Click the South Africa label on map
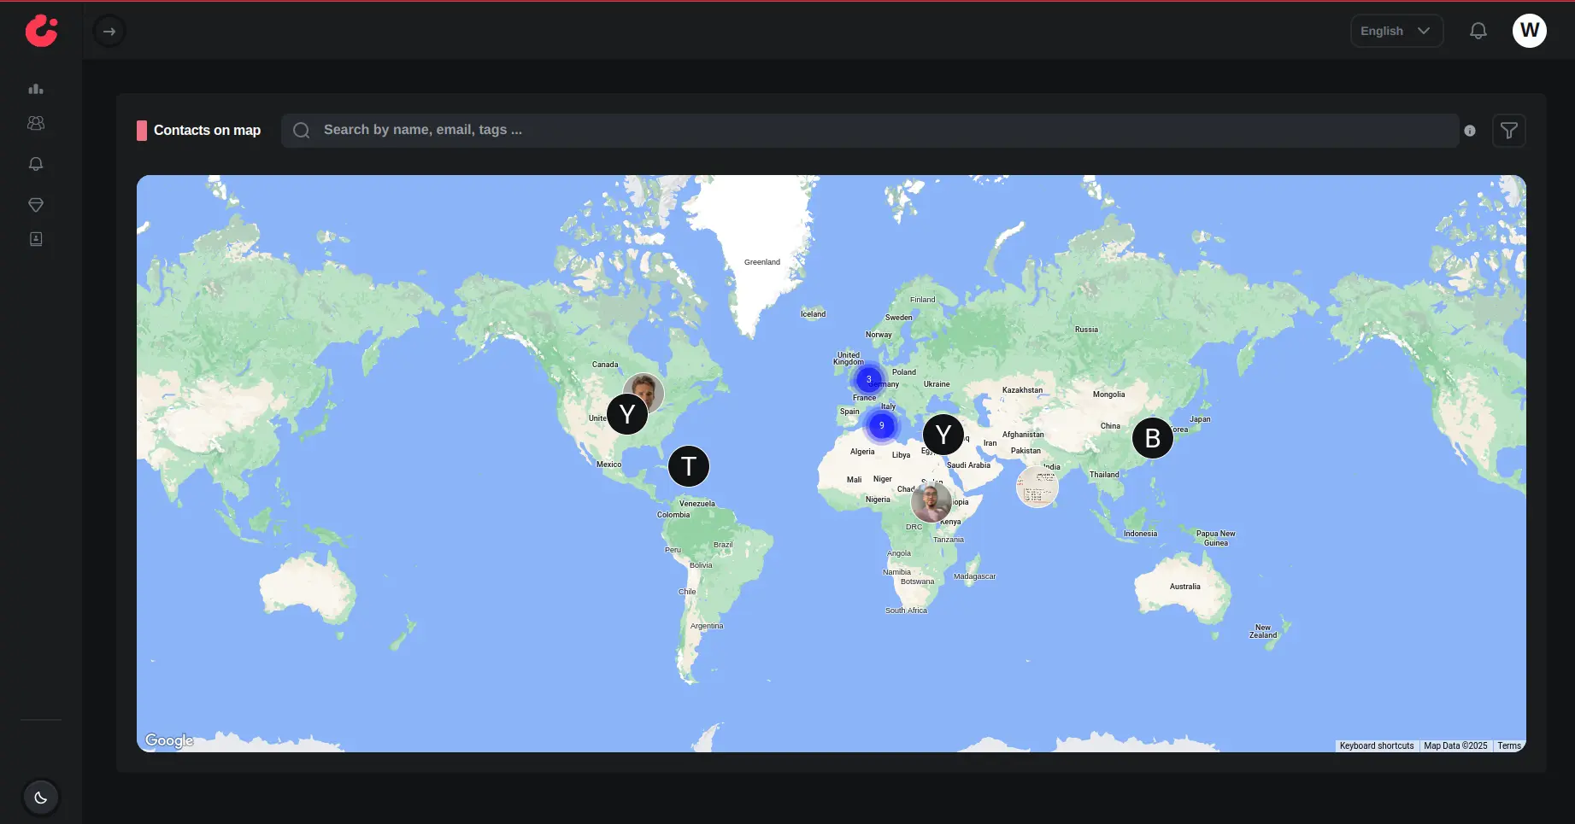This screenshot has height=824, width=1575. (x=906, y=611)
